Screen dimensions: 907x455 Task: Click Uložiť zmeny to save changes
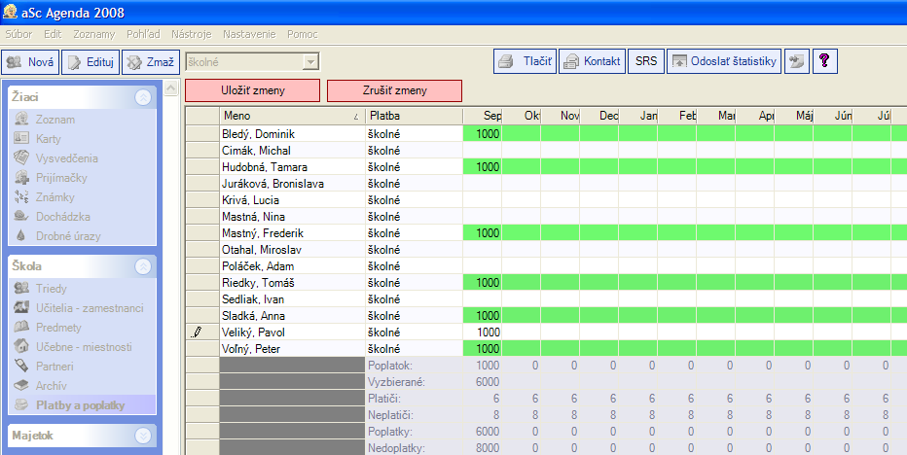(253, 90)
